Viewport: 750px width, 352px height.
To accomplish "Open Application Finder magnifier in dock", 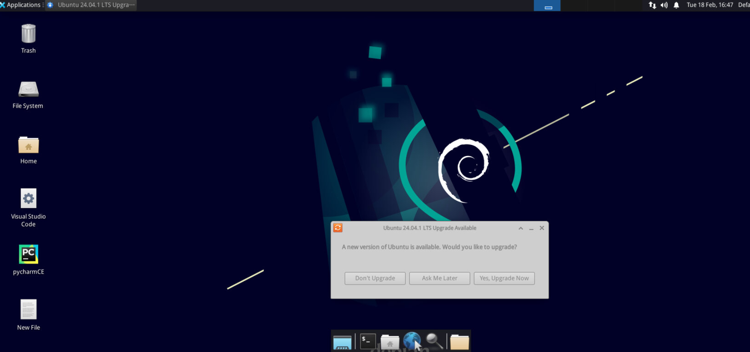I will pos(434,341).
